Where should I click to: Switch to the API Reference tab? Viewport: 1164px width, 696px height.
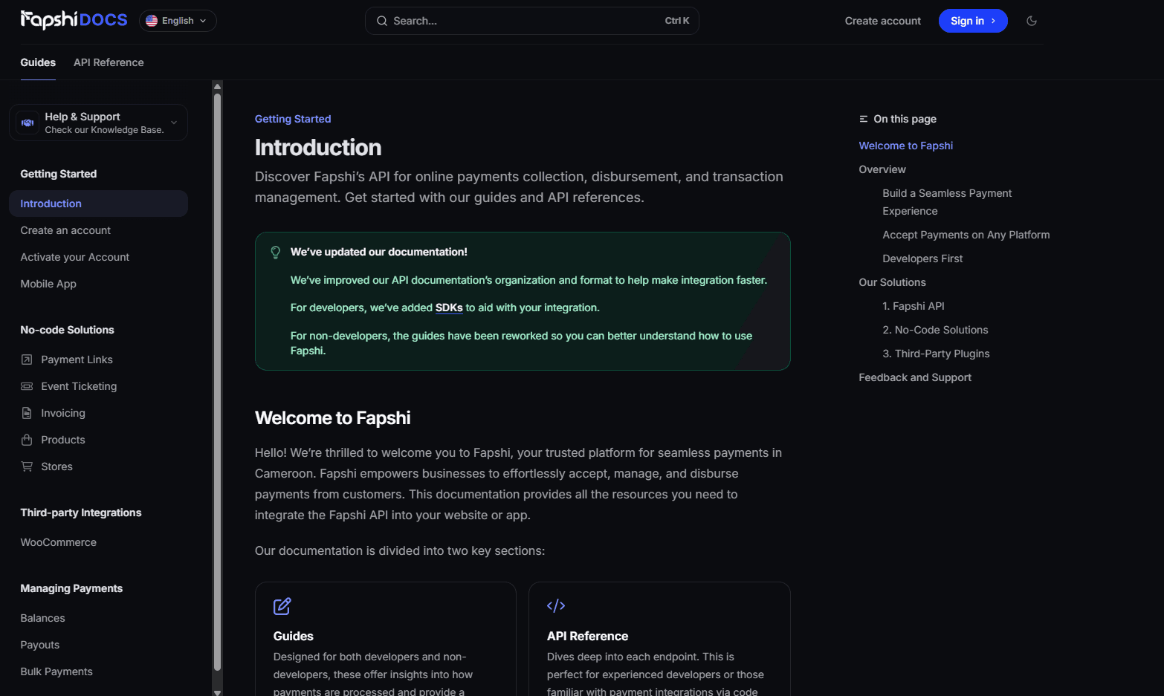click(109, 62)
